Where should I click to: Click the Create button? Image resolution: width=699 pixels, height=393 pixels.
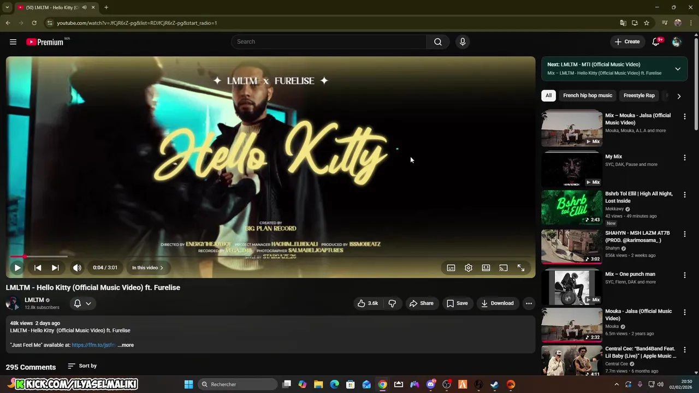[x=627, y=41]
